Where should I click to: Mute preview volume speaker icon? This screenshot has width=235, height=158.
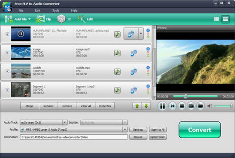[x=209, y=106]
